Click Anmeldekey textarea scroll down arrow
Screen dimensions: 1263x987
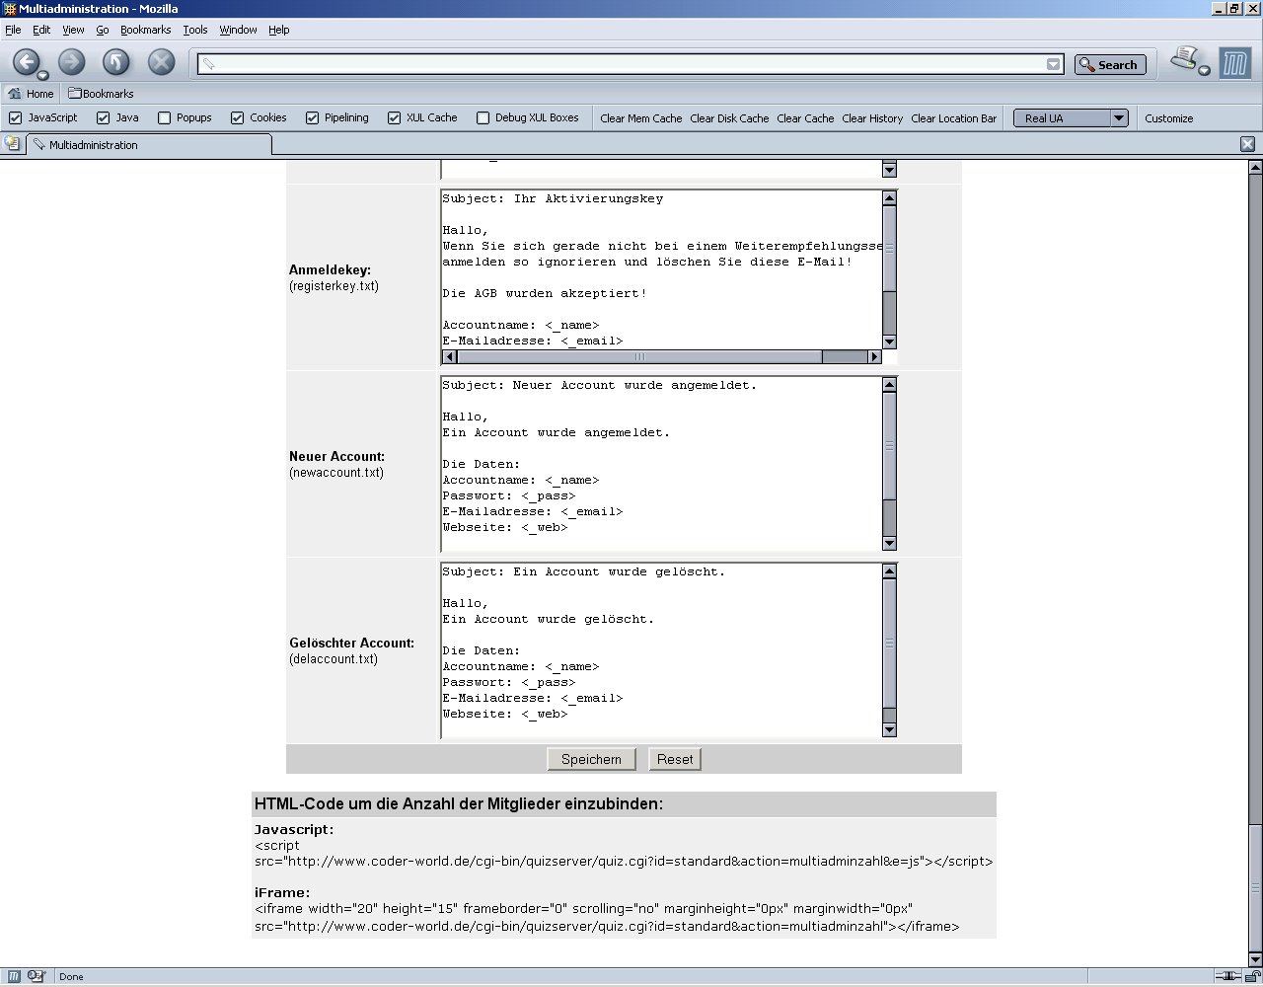(889, 342)
